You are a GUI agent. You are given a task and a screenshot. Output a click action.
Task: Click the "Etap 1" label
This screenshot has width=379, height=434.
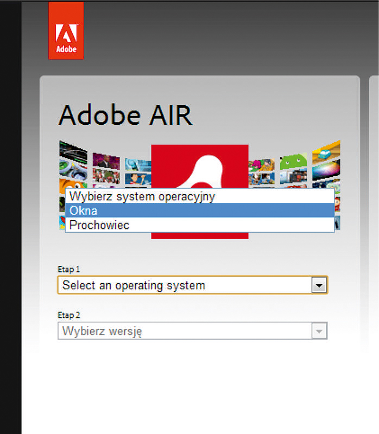(x=68, y=269)
